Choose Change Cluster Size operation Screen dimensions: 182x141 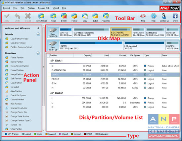pyautogui.click(x=16, y=112)
